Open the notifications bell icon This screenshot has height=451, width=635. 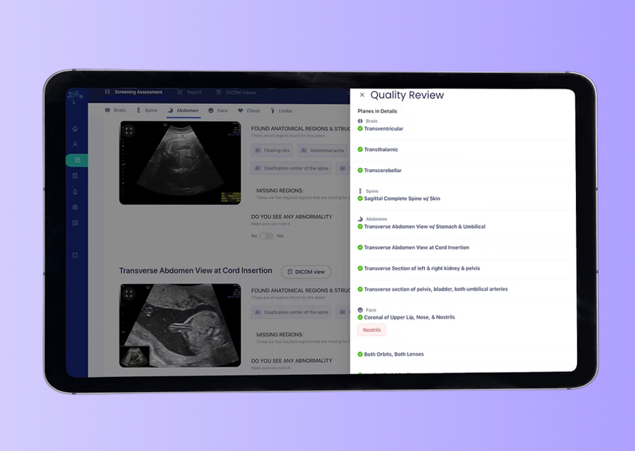(x=75, y=192)
